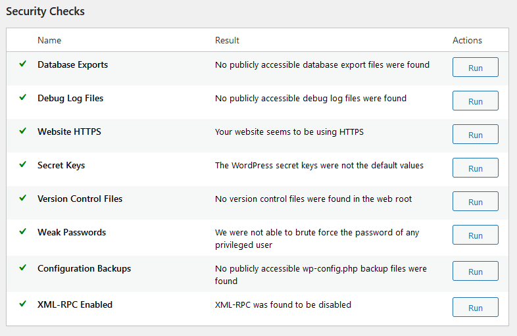Click the Weak Passwords green check icon
The height and width of the screenshot is (336, 517).
point(22,232)
